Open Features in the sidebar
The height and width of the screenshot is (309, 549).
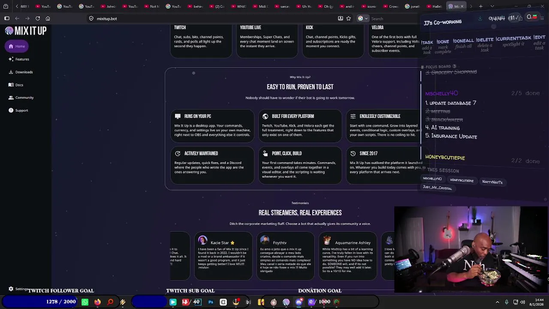point(19,59)
